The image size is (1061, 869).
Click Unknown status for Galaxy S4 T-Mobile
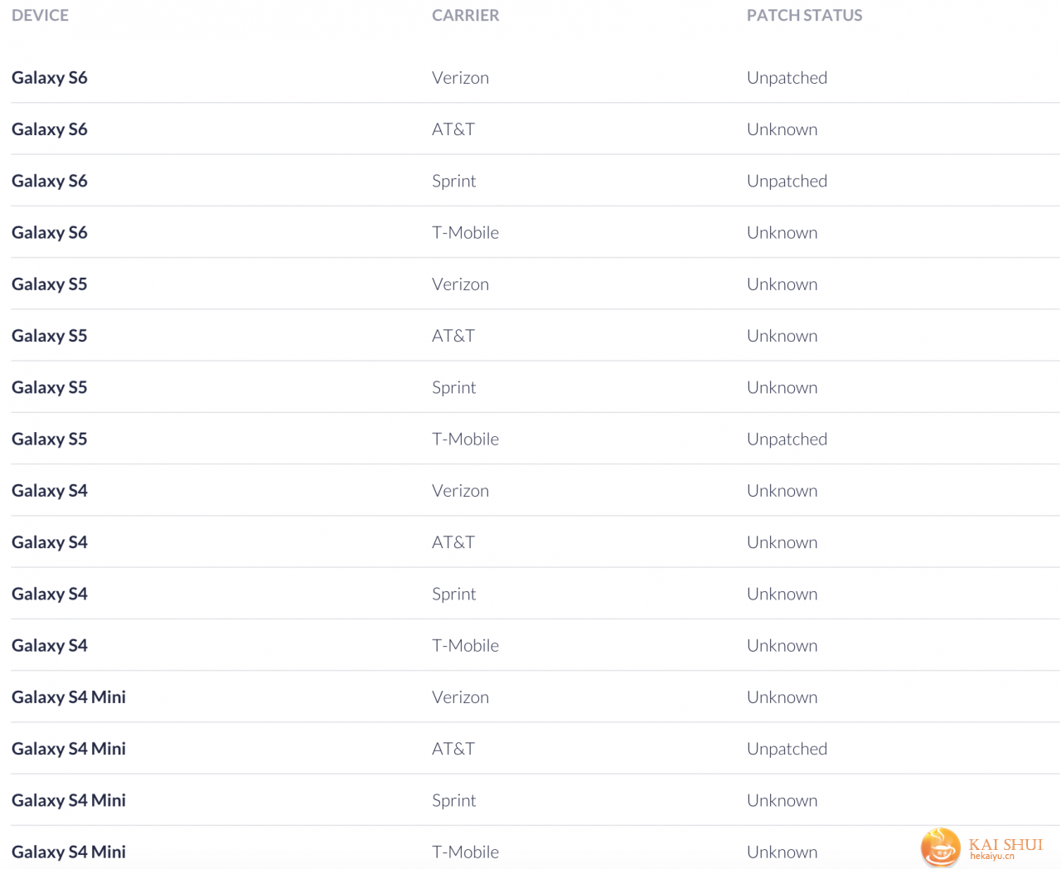coord(782,645)
